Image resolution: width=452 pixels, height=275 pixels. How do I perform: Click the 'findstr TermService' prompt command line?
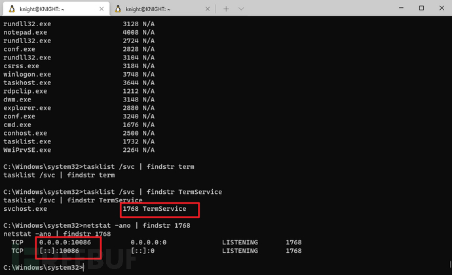pos(113,192)
